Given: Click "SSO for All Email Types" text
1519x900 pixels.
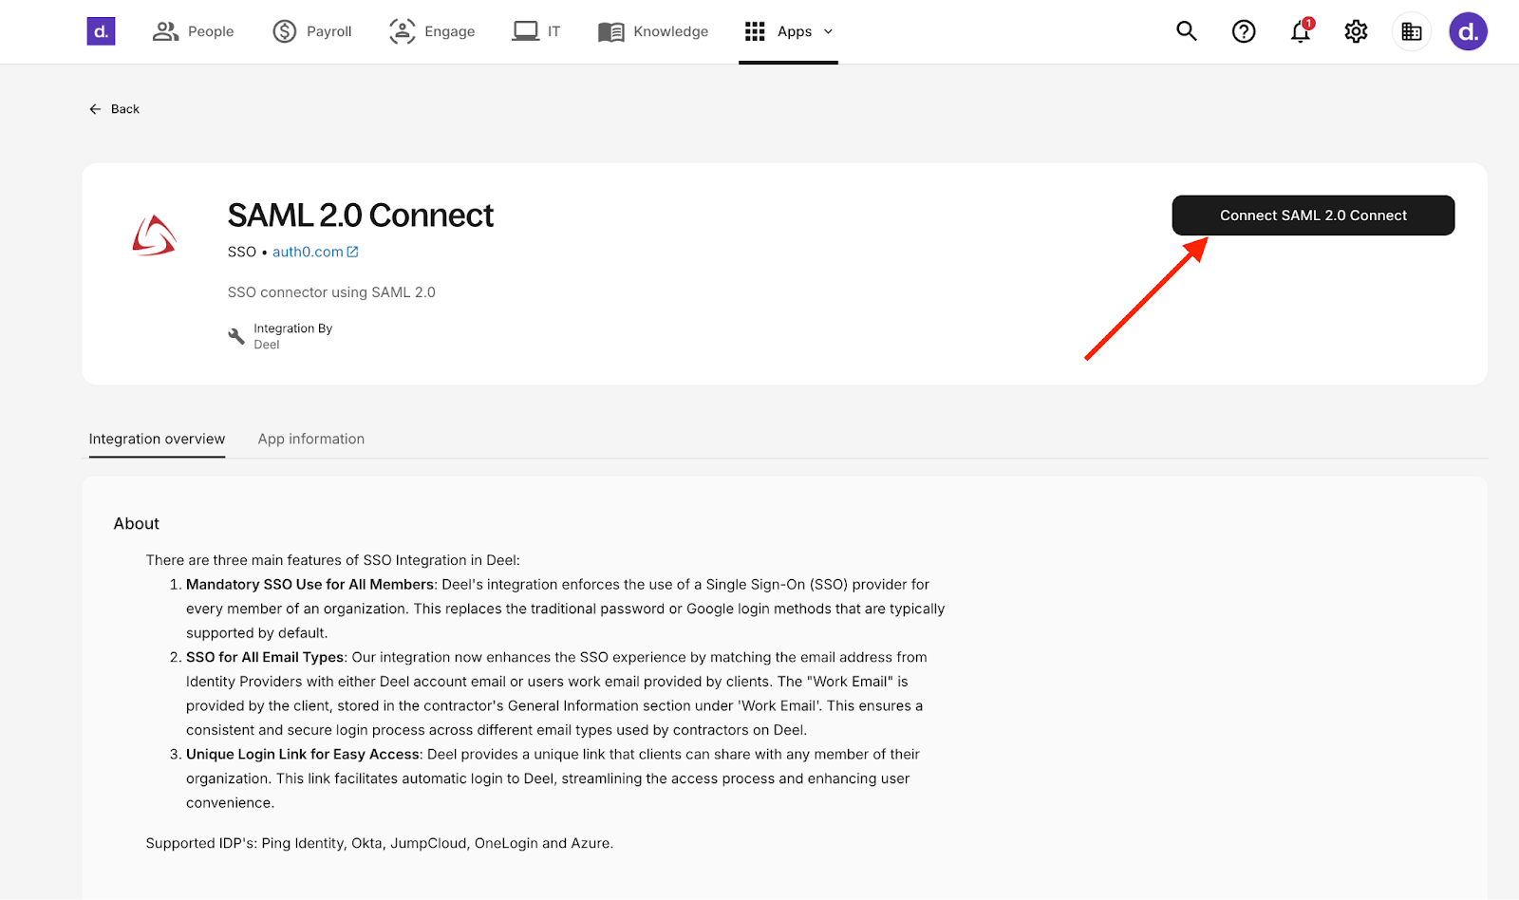Looking at the screenshot, I should click(265, 657).
